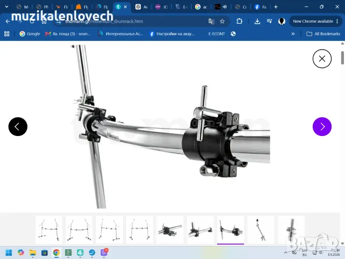The height and width of the screenshot is (259, 345).
Task: Open the translate page icon
Action: click(211, 22)
